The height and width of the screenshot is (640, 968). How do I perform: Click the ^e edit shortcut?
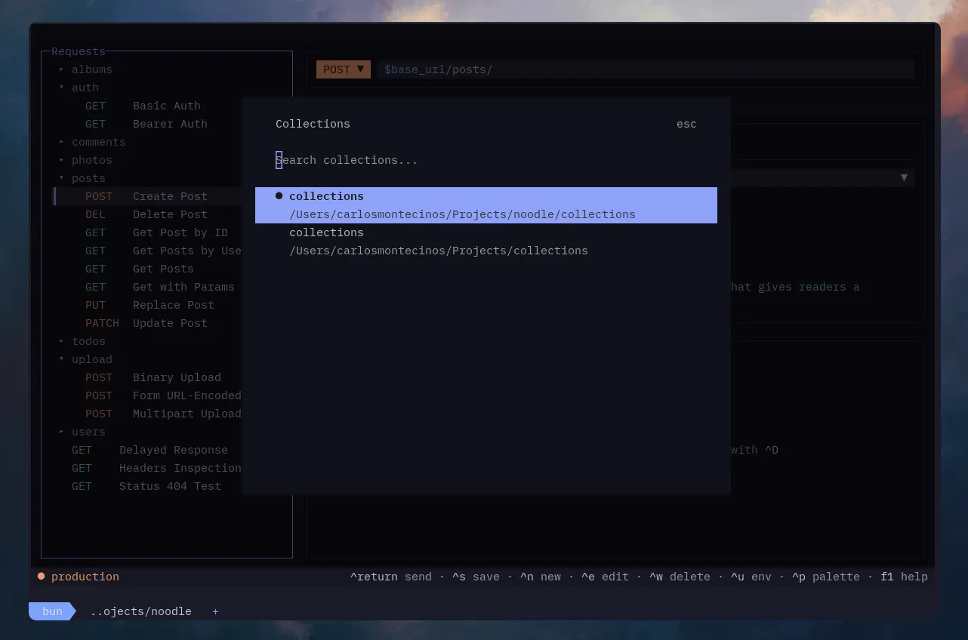coord(605,577)
